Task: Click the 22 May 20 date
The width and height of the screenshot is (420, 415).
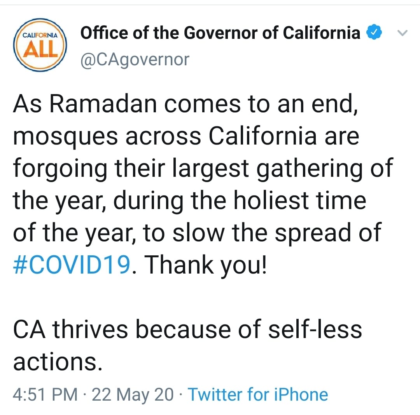Action: click(133, 395)
